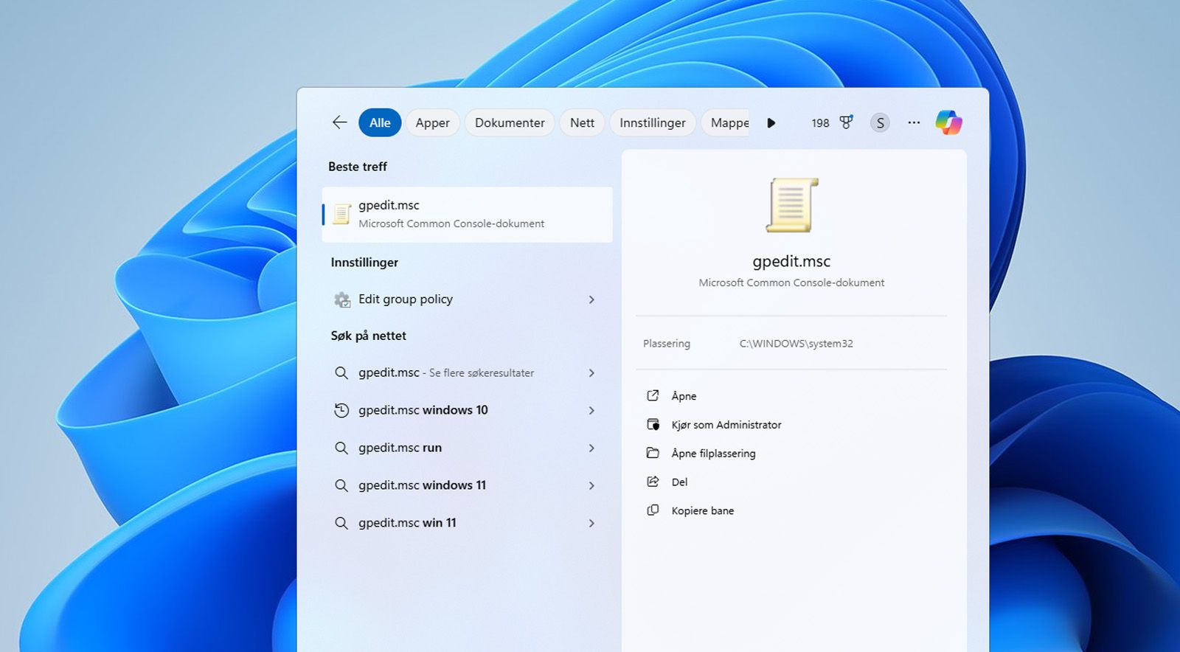Click the Kjør som Administrator shield icon
Viewport: 1180px width, 652px height.
653,424
